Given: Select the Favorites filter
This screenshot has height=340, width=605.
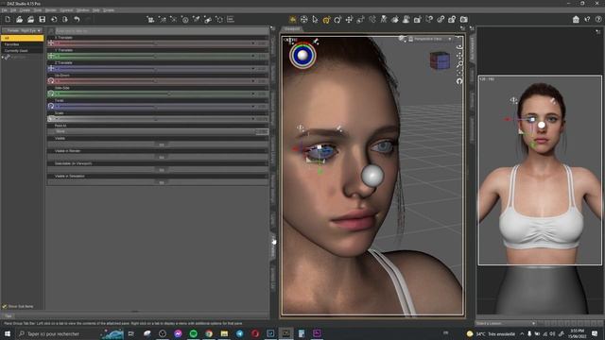Looking at the screenshot, I should 23,44.
